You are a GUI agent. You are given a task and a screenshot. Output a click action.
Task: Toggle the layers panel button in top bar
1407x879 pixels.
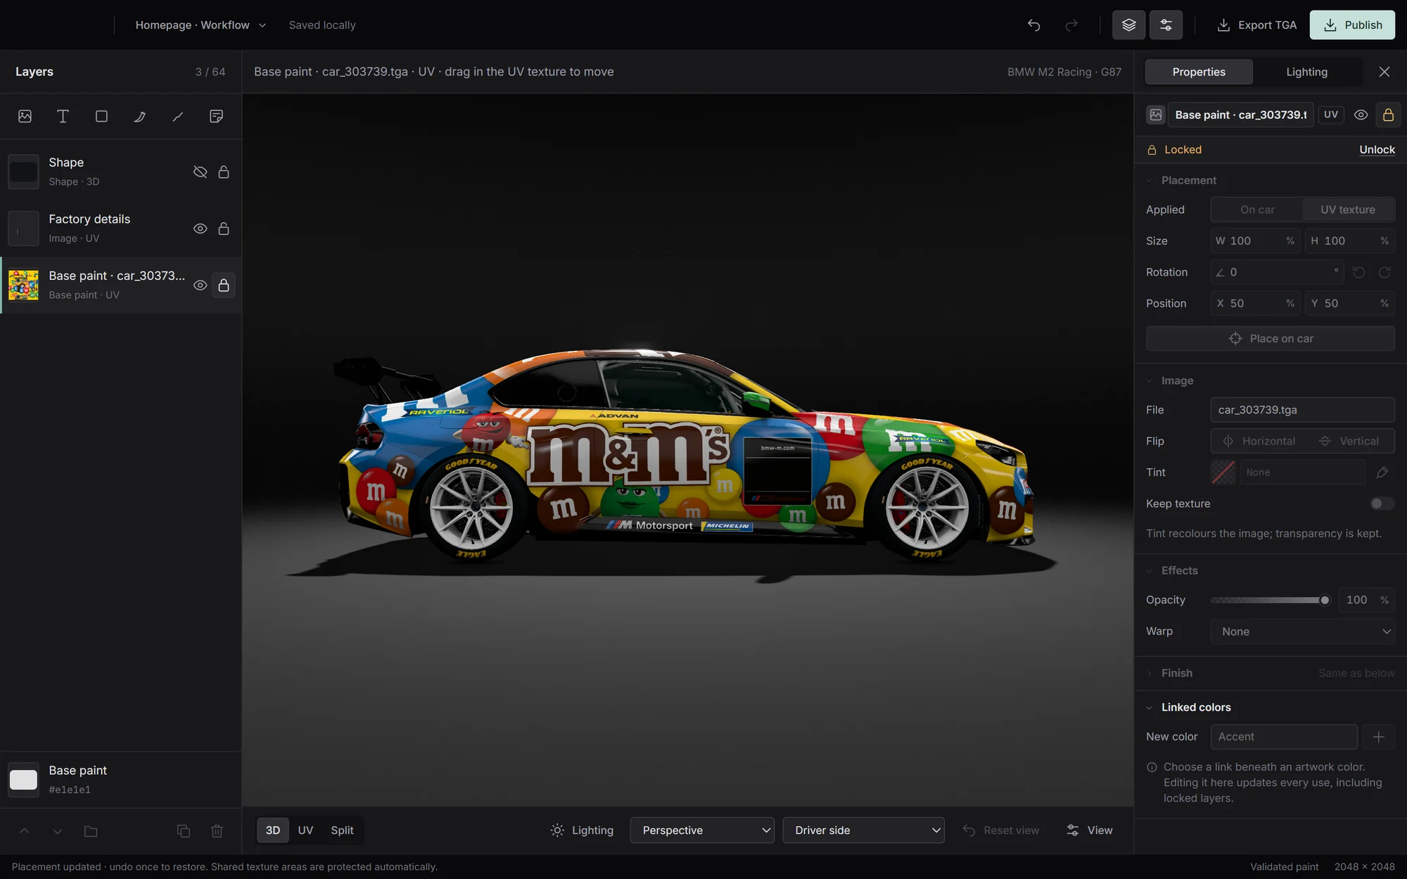pyautogui.click(x=1128, y=25)
